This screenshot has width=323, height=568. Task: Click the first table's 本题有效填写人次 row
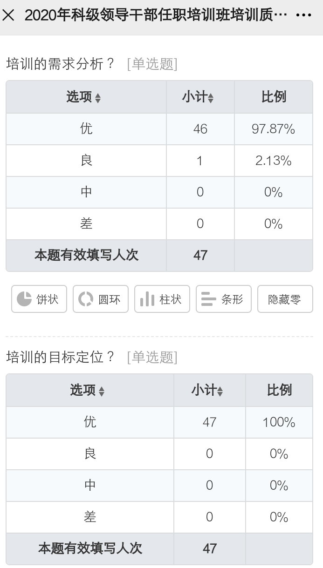pyautogui.click(x=159, y=256)
